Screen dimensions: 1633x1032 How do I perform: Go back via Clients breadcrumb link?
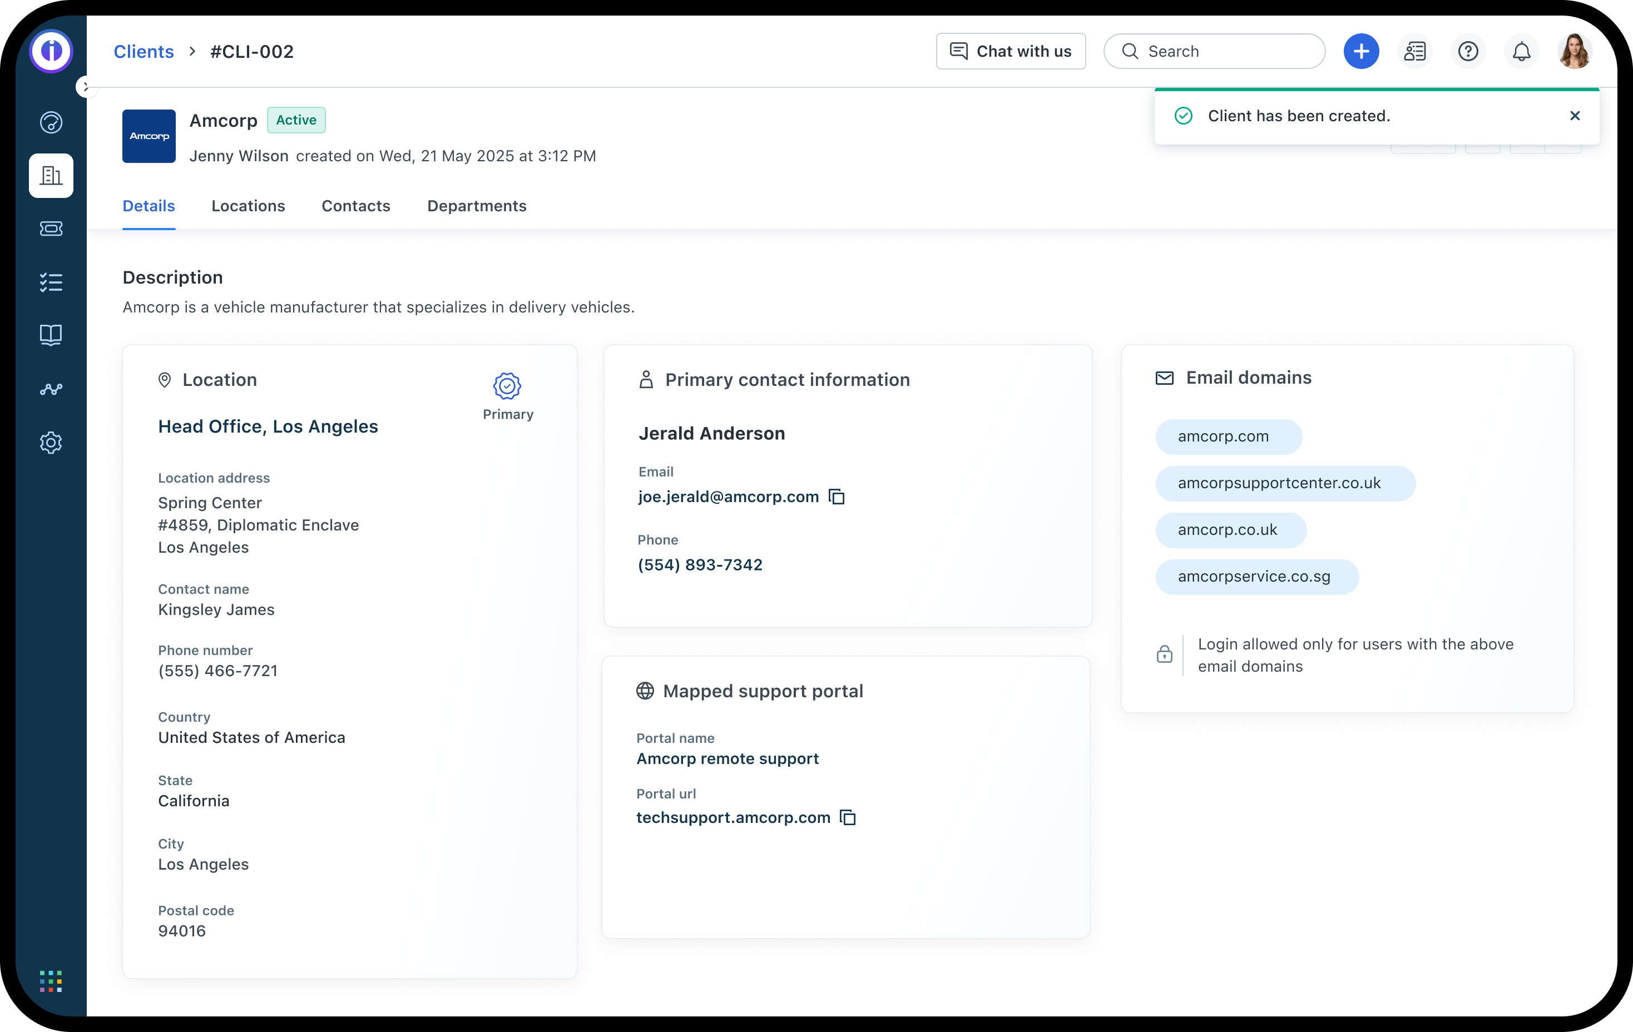pos(143,52)
